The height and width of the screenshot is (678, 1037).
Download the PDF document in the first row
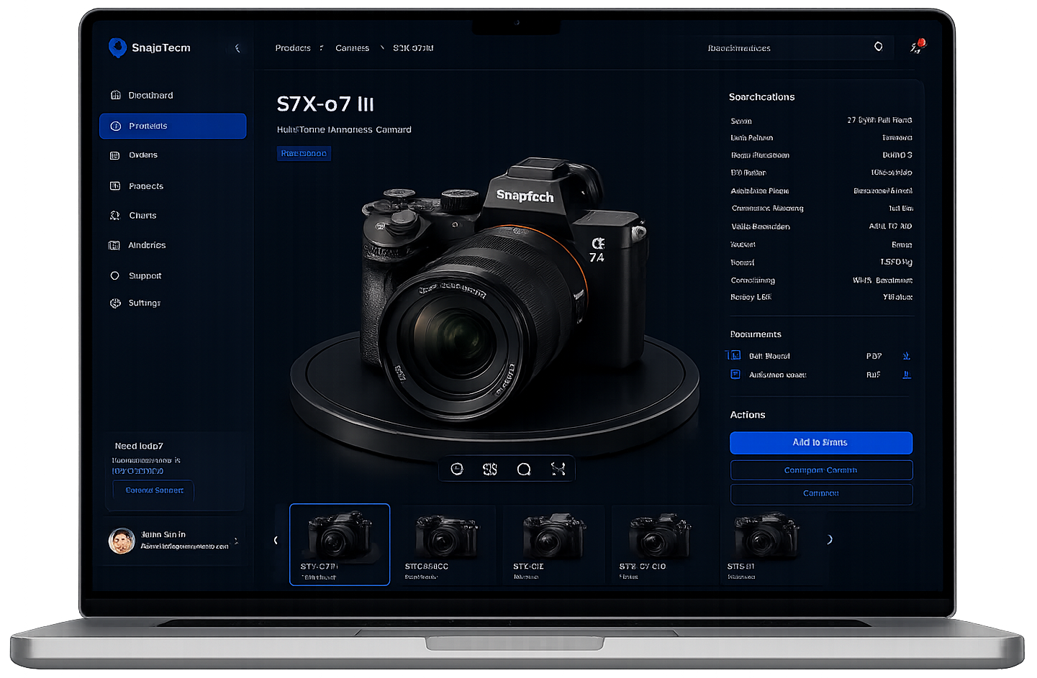[907, 356]
